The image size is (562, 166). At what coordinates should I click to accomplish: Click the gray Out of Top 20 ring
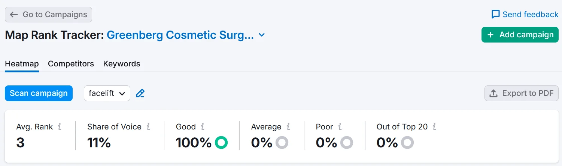(x=407, y=142)
